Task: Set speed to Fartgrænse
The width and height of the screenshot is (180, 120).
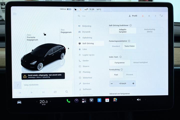Action: click(119, 62)
